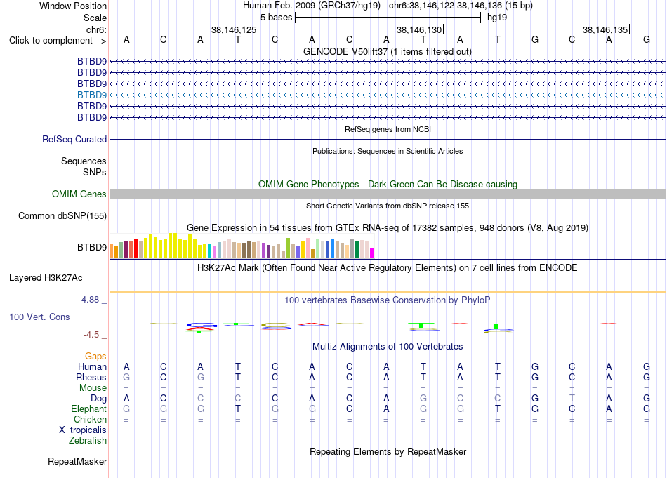Click the Scale track label
The width and height of the screenshot is (667, 478).
[95, 18]
